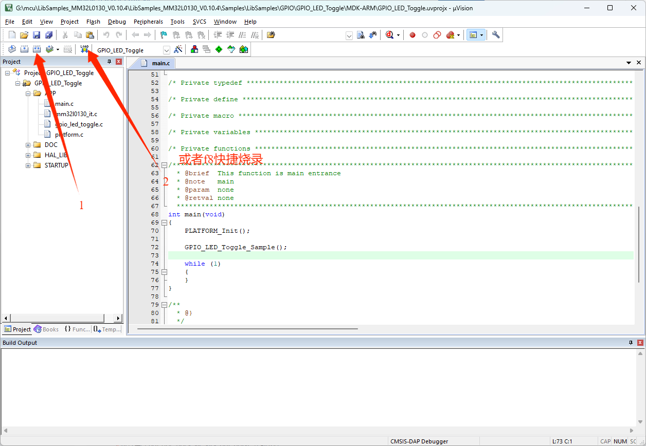
Task: Open Options for Target magic wand icon
Action: (178, 49)
